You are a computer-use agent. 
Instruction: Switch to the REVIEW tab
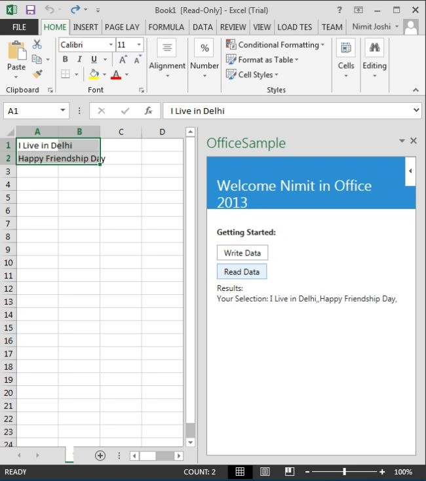[233, 28]
